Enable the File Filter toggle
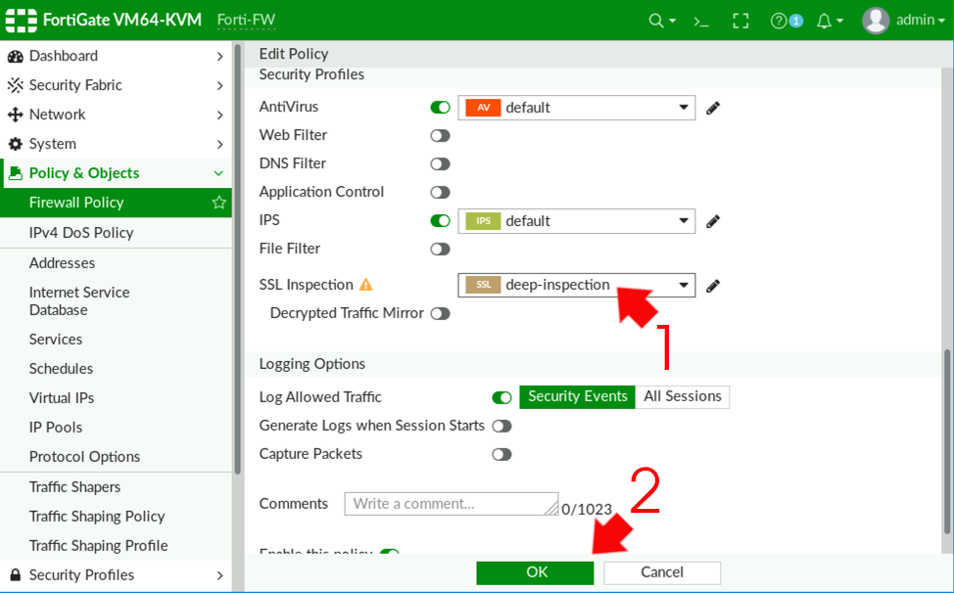This screenshot has height=593, width=954. click(x=440, y=250)
